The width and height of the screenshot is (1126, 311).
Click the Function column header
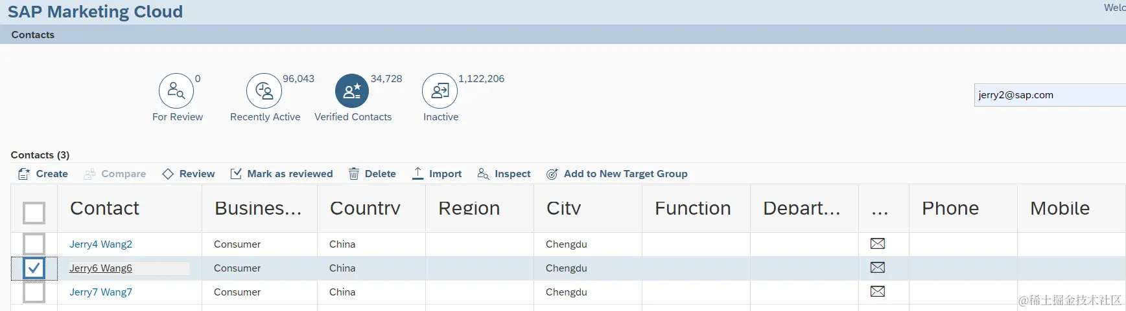click(x=696, y=208)
